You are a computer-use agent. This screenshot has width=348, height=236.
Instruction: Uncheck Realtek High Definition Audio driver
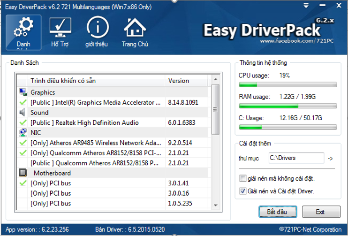click(x=23, y=122)
